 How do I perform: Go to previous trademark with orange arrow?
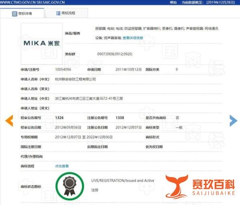(x=9, y=120)
